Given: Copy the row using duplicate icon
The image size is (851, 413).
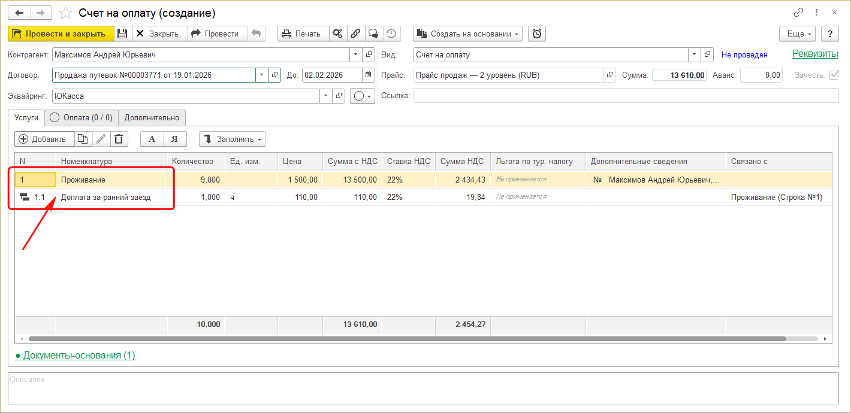Looking at the screenshot, I should [x=83, y=139].
